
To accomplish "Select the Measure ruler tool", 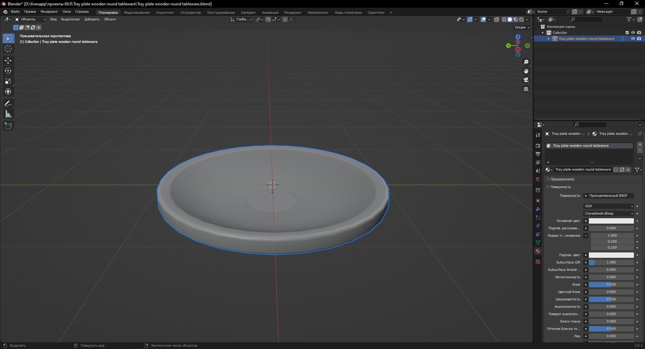I will point(8,114).
